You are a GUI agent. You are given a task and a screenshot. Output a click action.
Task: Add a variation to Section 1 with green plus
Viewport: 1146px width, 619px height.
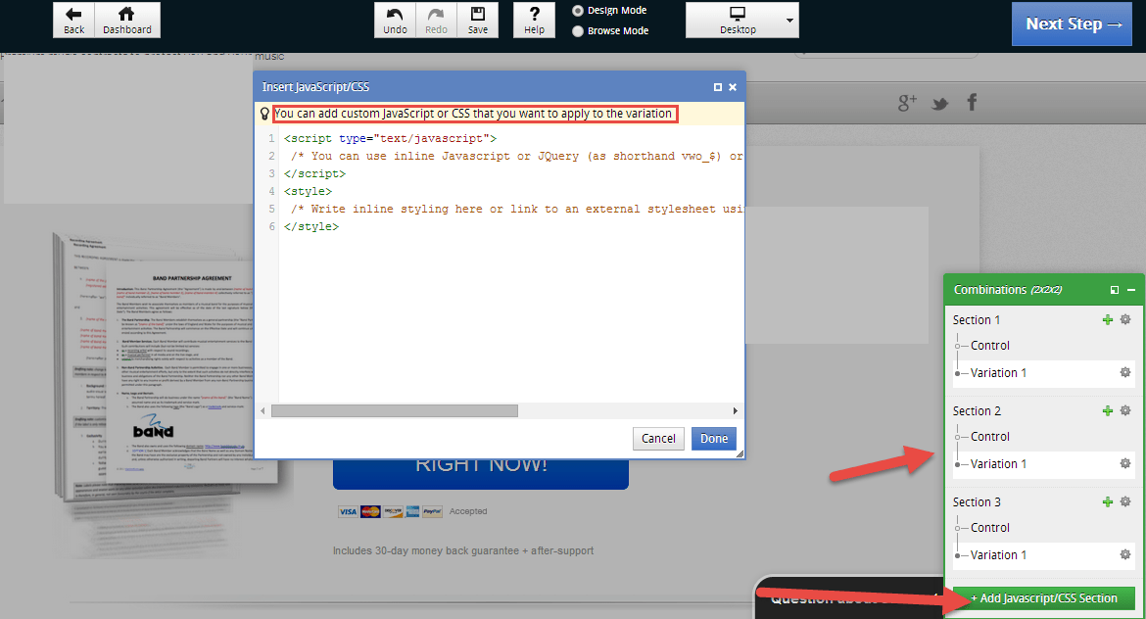[x=1108, y=319]
